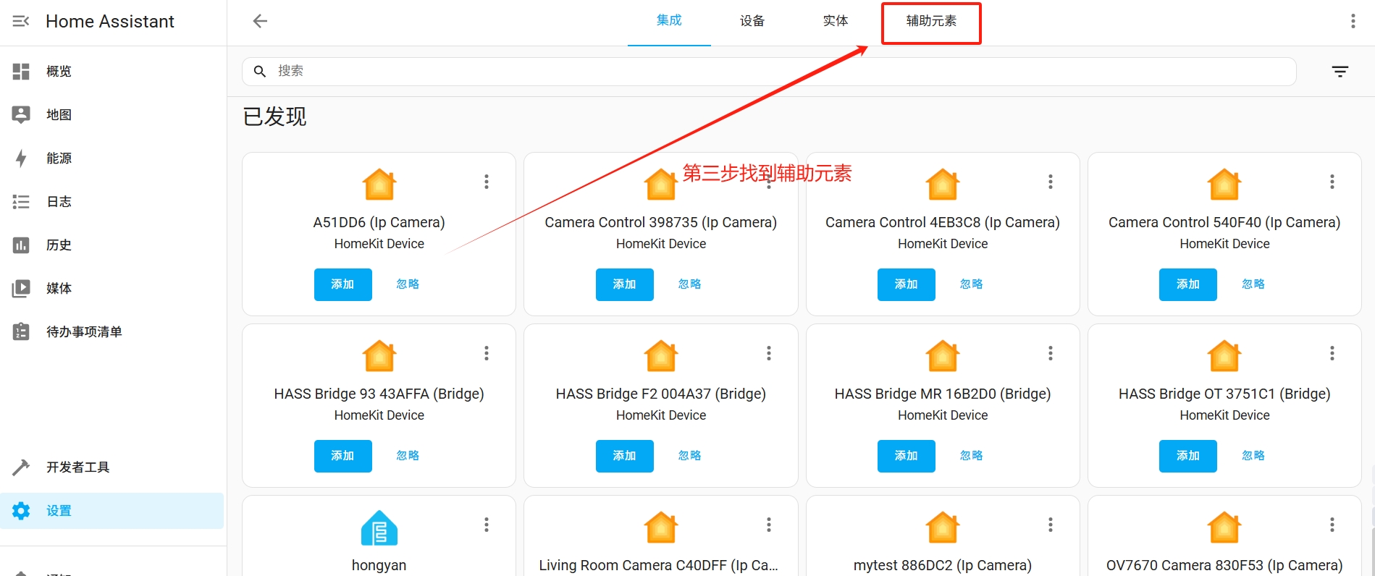Open 开发者工具 developer tools
Screen dimensions: 1375x576
click(x=112, y=467)
